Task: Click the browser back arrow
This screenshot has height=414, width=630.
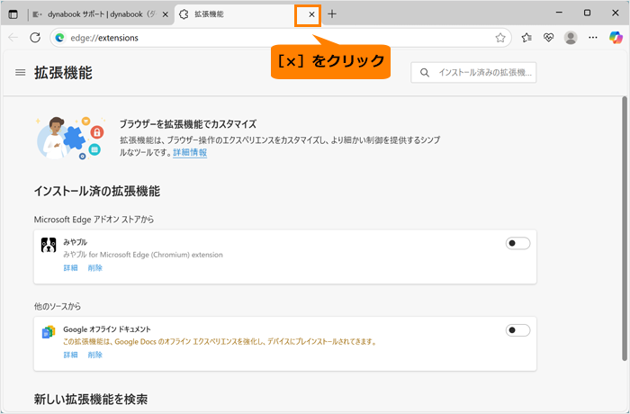Action: (13, 38)
